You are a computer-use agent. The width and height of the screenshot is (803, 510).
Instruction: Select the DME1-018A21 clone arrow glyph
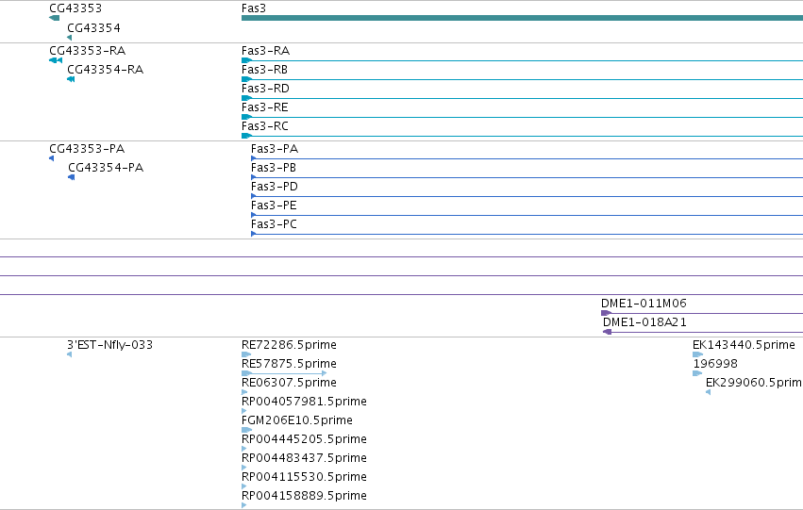pyautogui.click(x=608, y=332)
